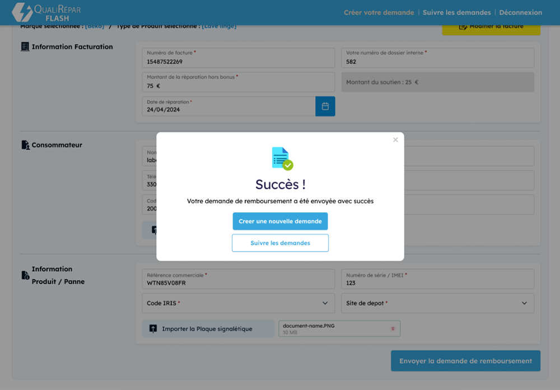The width and height of the screenshot is (560, 390).
Task: Click Suivre les demandes button in dialog
Action: coord(280,243)
